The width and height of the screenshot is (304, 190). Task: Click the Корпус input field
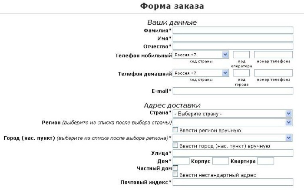pos(221,161)
